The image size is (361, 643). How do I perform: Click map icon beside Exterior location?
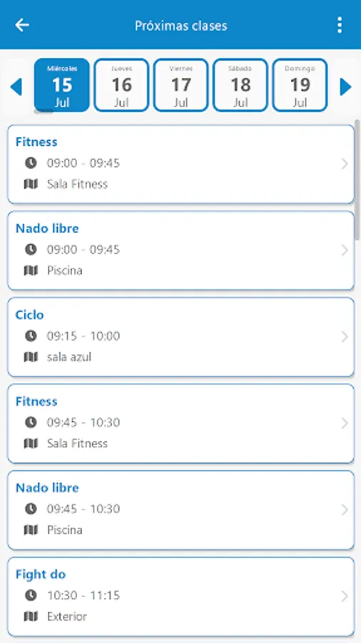click(x=31, y=617)
